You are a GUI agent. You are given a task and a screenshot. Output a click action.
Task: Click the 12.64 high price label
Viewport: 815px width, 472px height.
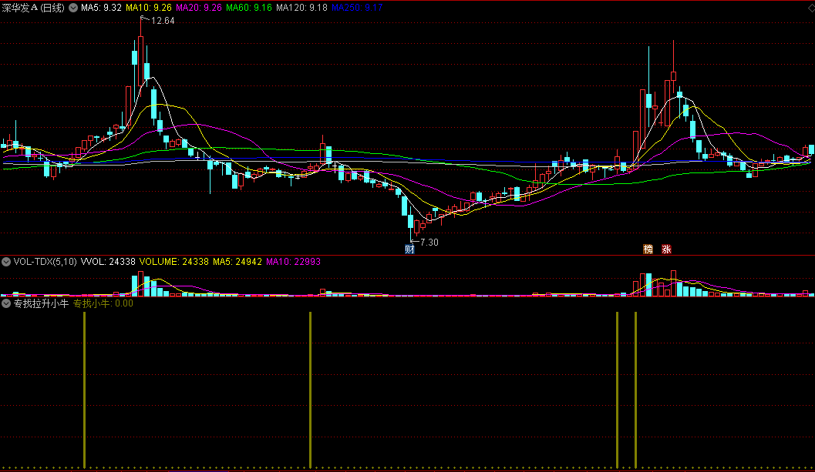click(163, 21)
